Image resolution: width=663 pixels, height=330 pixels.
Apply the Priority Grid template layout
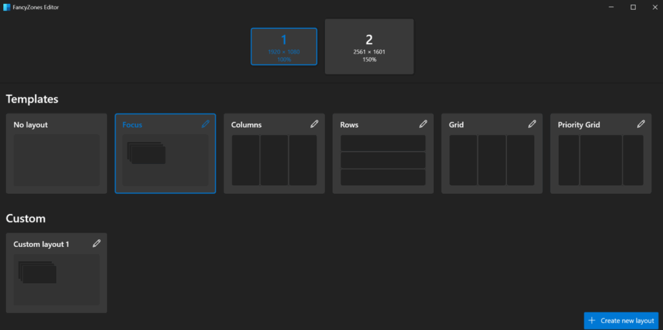[x=601, y=154]
